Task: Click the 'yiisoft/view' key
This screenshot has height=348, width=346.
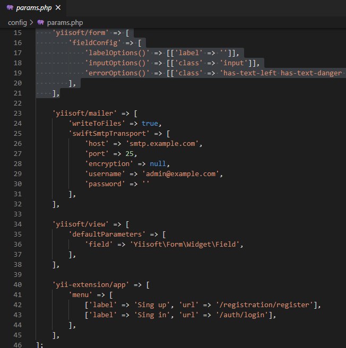Action: (x=80, y=224)
